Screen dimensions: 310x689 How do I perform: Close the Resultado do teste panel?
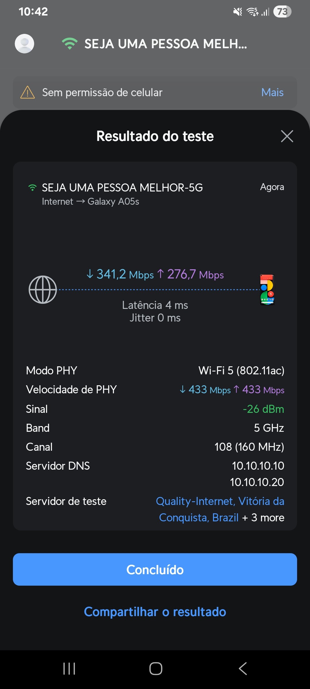click(x=287, y=136)
